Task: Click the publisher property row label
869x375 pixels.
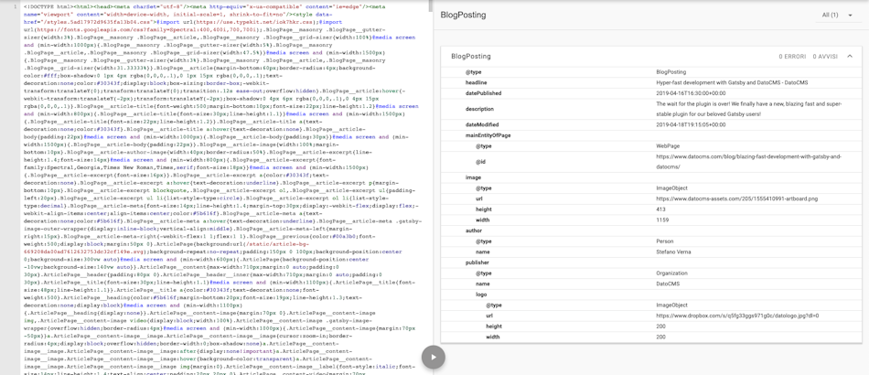Action: (477, 262)
